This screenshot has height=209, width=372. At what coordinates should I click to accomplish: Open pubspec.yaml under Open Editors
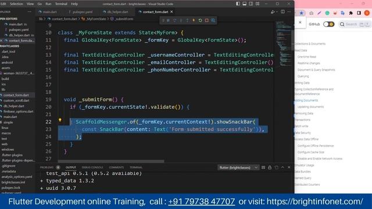coord(19,30)
